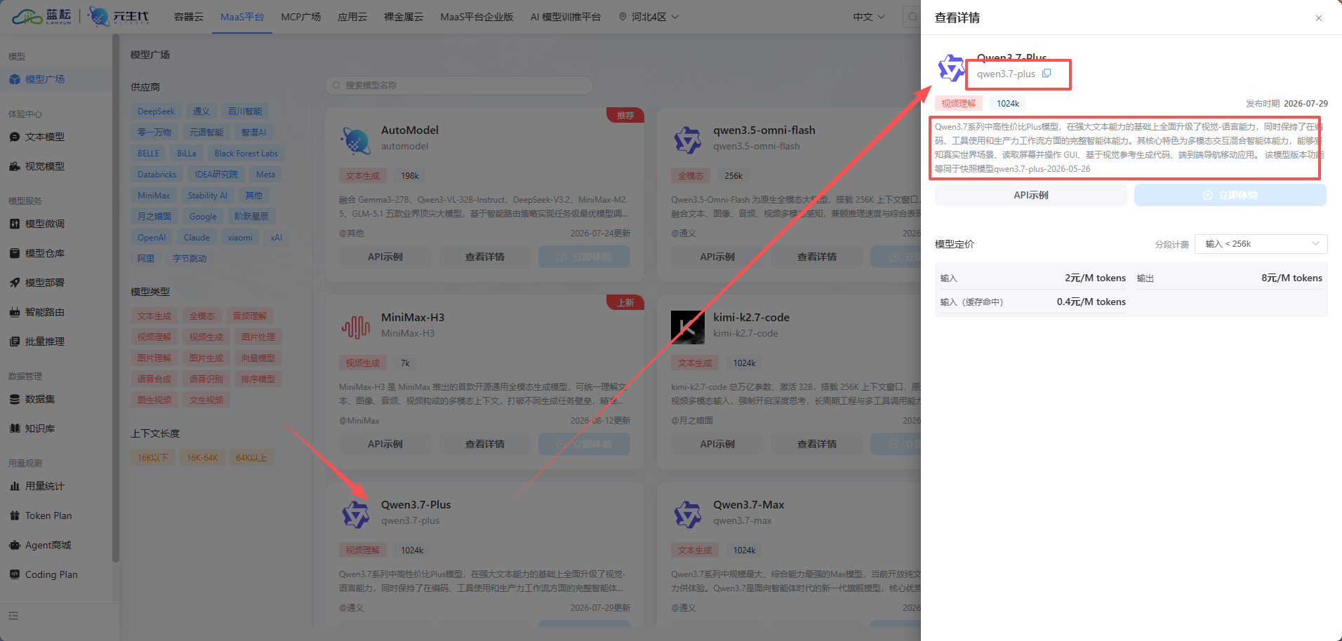Filter by OpenAI provider tag
Screen dimensions: 1342x641
click(152, 237)
